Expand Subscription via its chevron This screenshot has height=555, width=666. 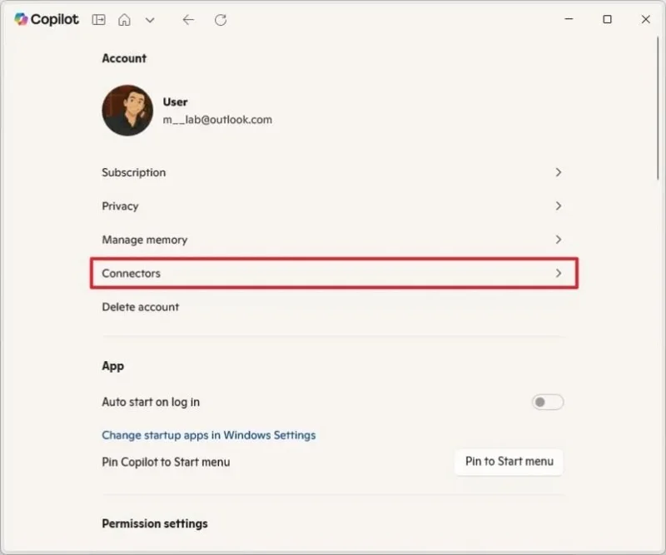(x=559, y=172)
